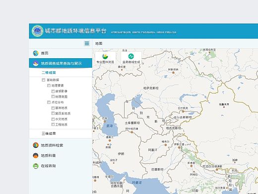Click 乌鲁木齐 city marker on map
This screenshot has width=258, height=194.
224,107
